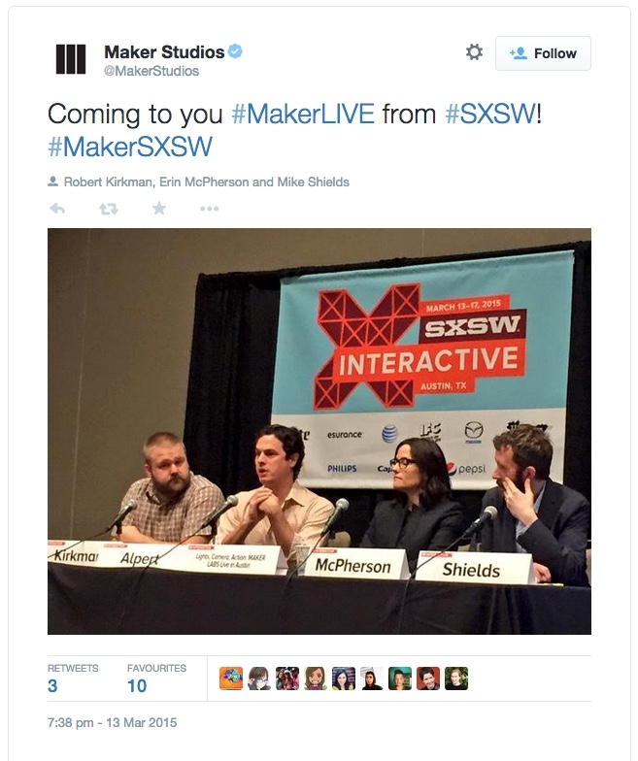Open tagged user Mike Shields
Screen dimensions: 638x761
[313, 182]
